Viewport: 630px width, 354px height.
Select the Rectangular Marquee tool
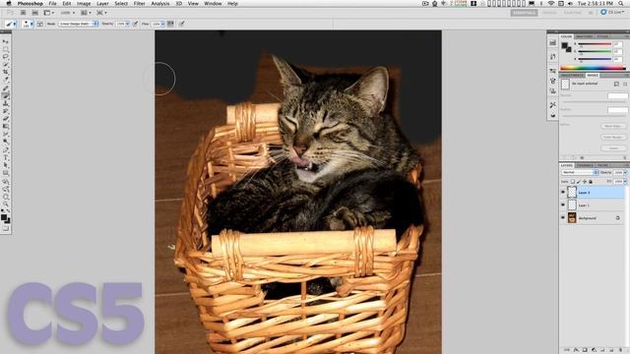click(x=6, y=49)
